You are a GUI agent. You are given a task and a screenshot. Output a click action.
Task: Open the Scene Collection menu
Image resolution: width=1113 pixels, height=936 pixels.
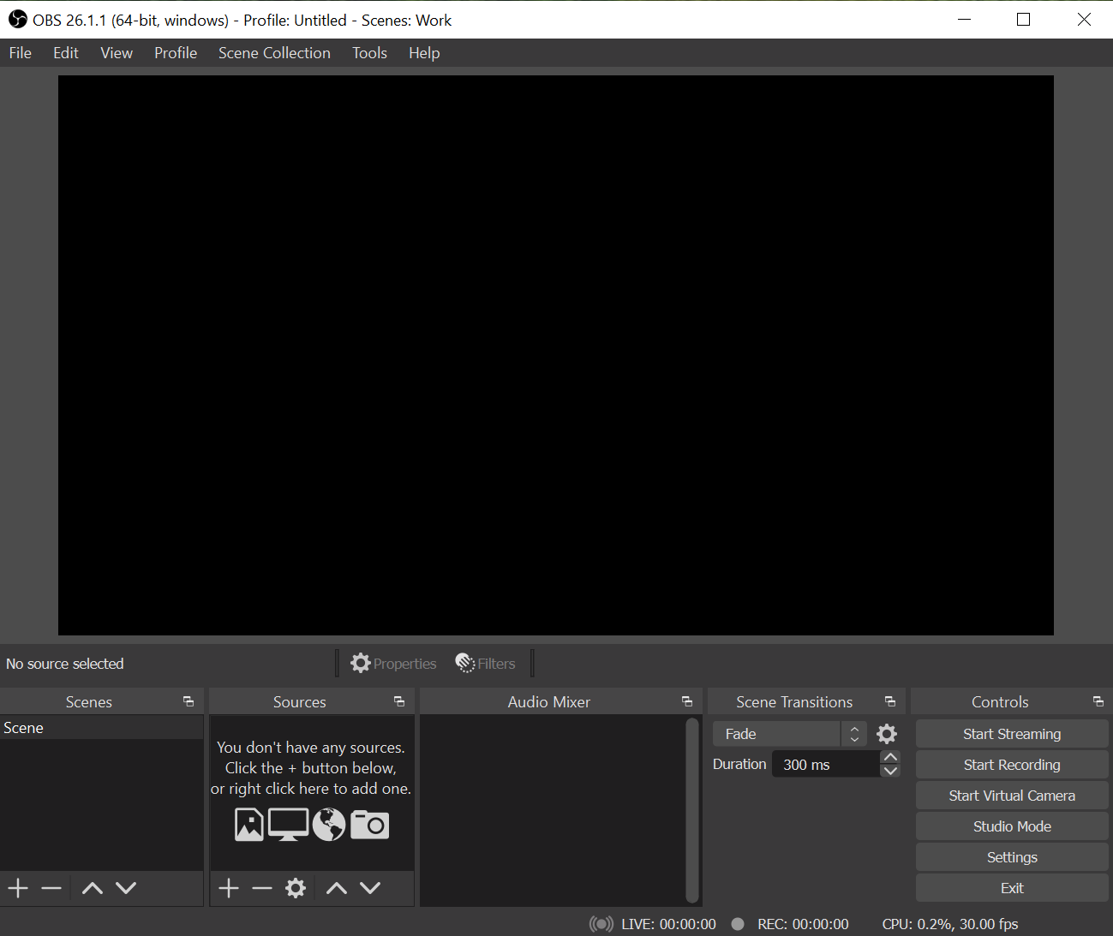pos(274,53)
